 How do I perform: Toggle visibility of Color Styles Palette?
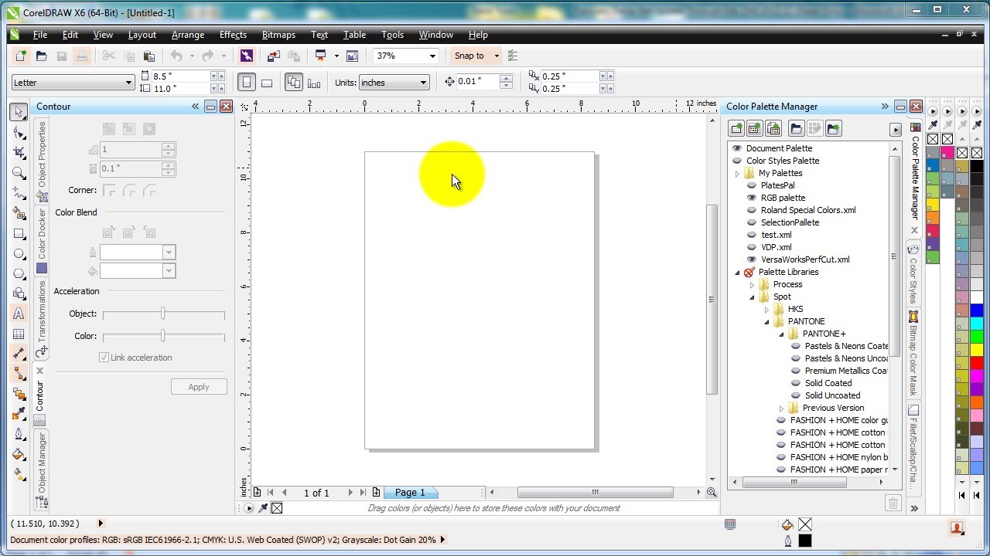click(737, 161)
